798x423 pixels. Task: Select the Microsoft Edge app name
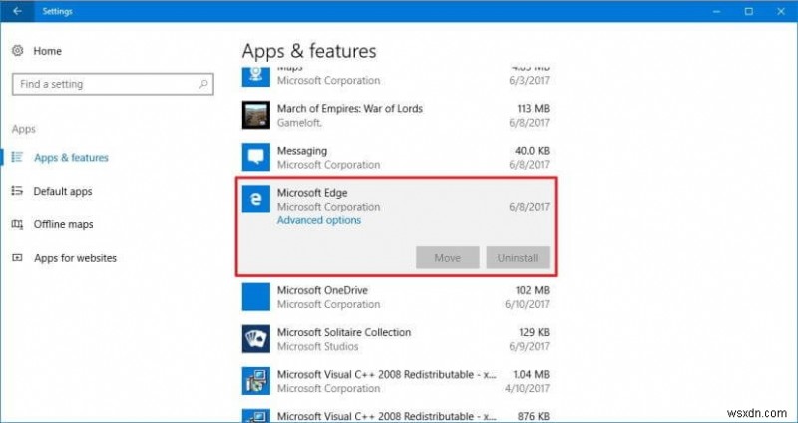point(312,193)
